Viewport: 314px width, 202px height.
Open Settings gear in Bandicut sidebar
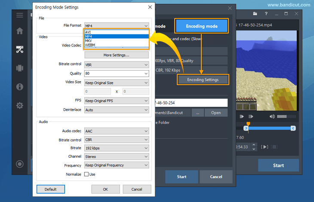[20, 105]
